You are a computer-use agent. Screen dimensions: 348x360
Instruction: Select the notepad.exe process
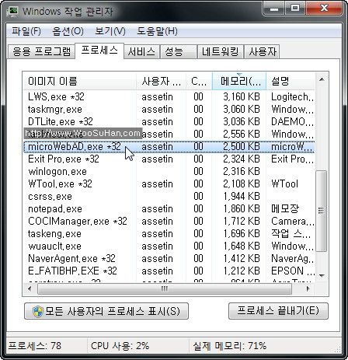point(169,208)
